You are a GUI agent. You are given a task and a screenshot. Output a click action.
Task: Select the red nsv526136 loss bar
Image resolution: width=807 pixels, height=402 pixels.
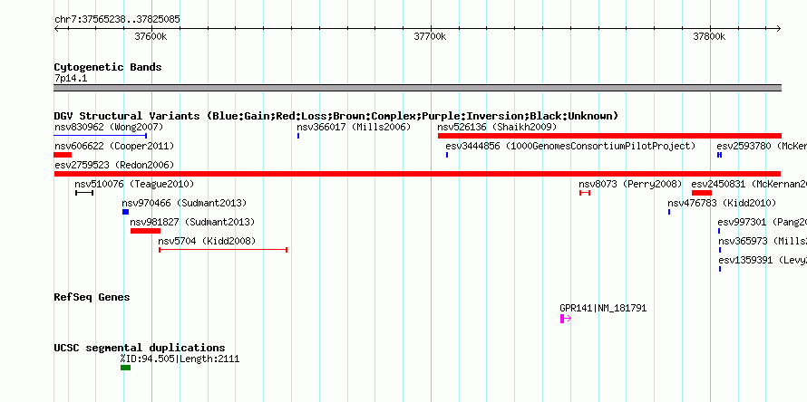[609, 136]
